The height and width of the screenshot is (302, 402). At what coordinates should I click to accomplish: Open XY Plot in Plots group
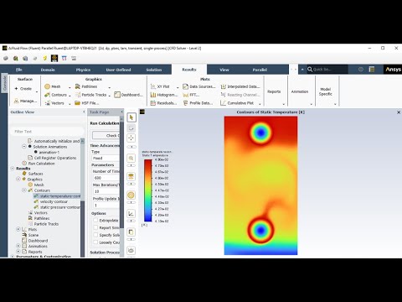pyautogui.click(x=160, y=86)
